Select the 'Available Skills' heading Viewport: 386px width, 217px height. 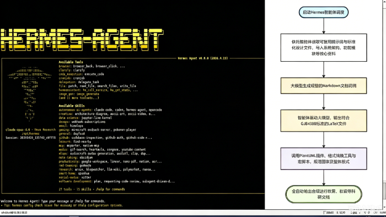click(72, 106)
